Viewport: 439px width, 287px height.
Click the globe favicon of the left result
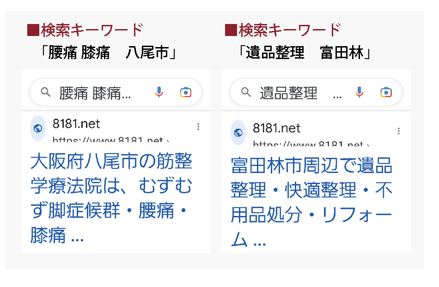(38, 128)
